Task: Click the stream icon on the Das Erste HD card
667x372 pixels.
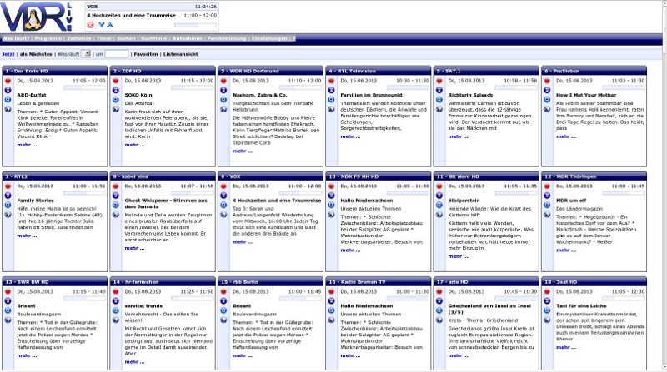Action: pos(8,109)
